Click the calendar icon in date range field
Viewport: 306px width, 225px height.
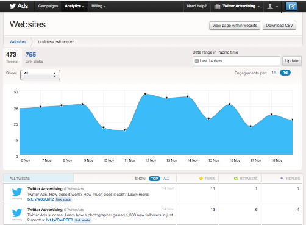(196, 61)
